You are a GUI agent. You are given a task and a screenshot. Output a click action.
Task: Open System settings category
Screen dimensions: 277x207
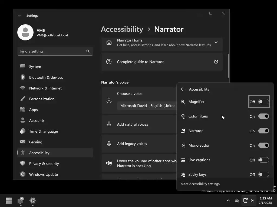(x=55, y=67)
